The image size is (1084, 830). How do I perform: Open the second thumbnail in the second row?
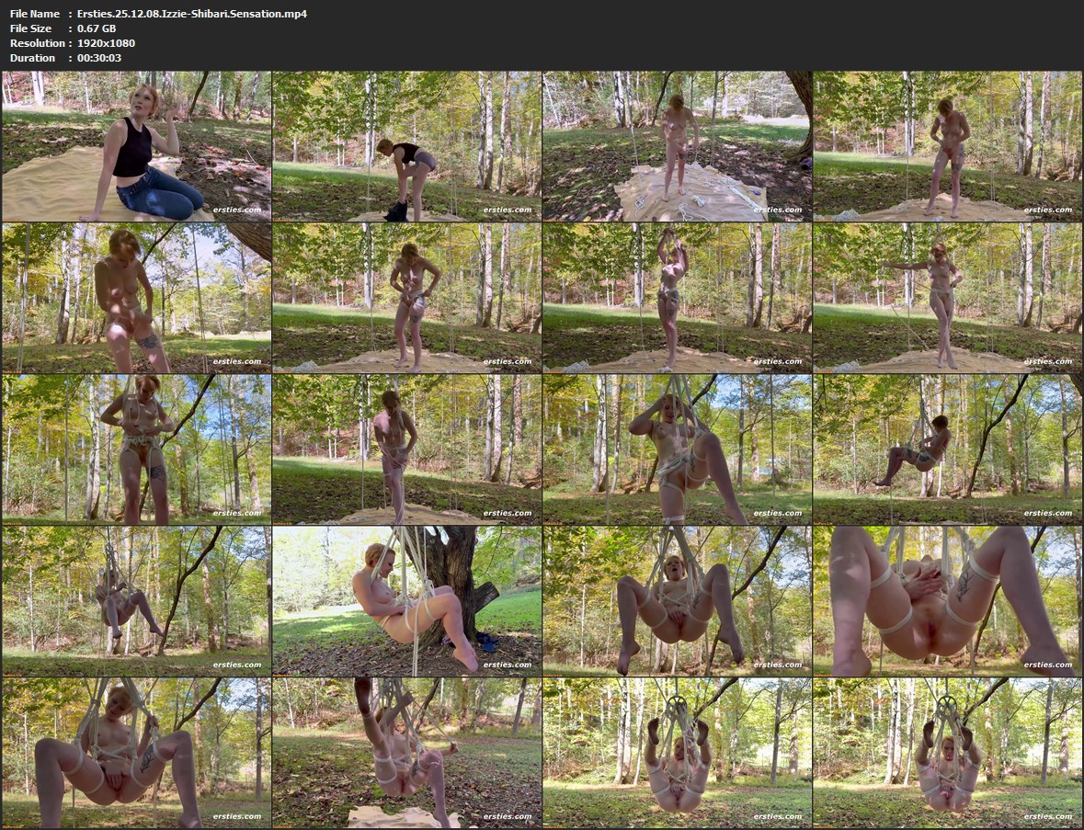(x=406, y=298)
